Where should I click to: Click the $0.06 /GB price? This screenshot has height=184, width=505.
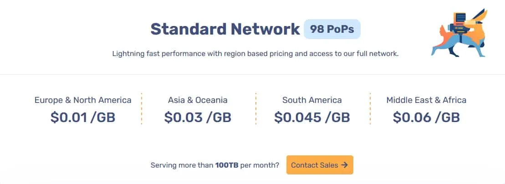click(x=426, y=118)
